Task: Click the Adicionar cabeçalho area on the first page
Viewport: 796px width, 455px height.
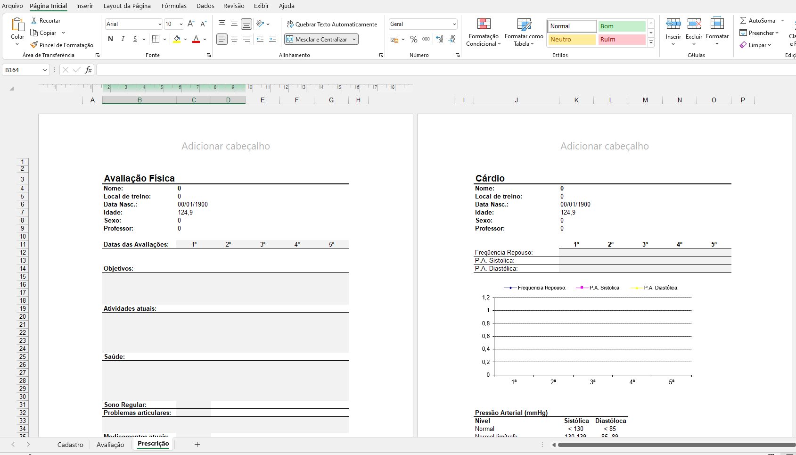Action: coord(226,146)
